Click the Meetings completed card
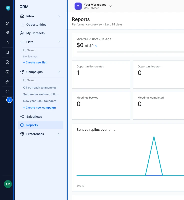Image resolution: width=184 pixels, height=200 pixels. point(158,106)
